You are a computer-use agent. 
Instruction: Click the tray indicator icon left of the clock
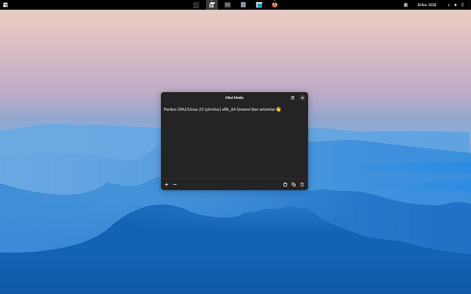405,5
